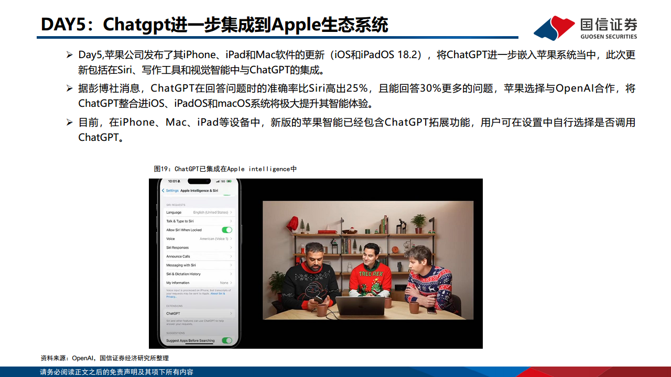Screen dimensions: 671x377
Task: Click the first bullet arrow before Day5
Action: click(x=70, y=54)
